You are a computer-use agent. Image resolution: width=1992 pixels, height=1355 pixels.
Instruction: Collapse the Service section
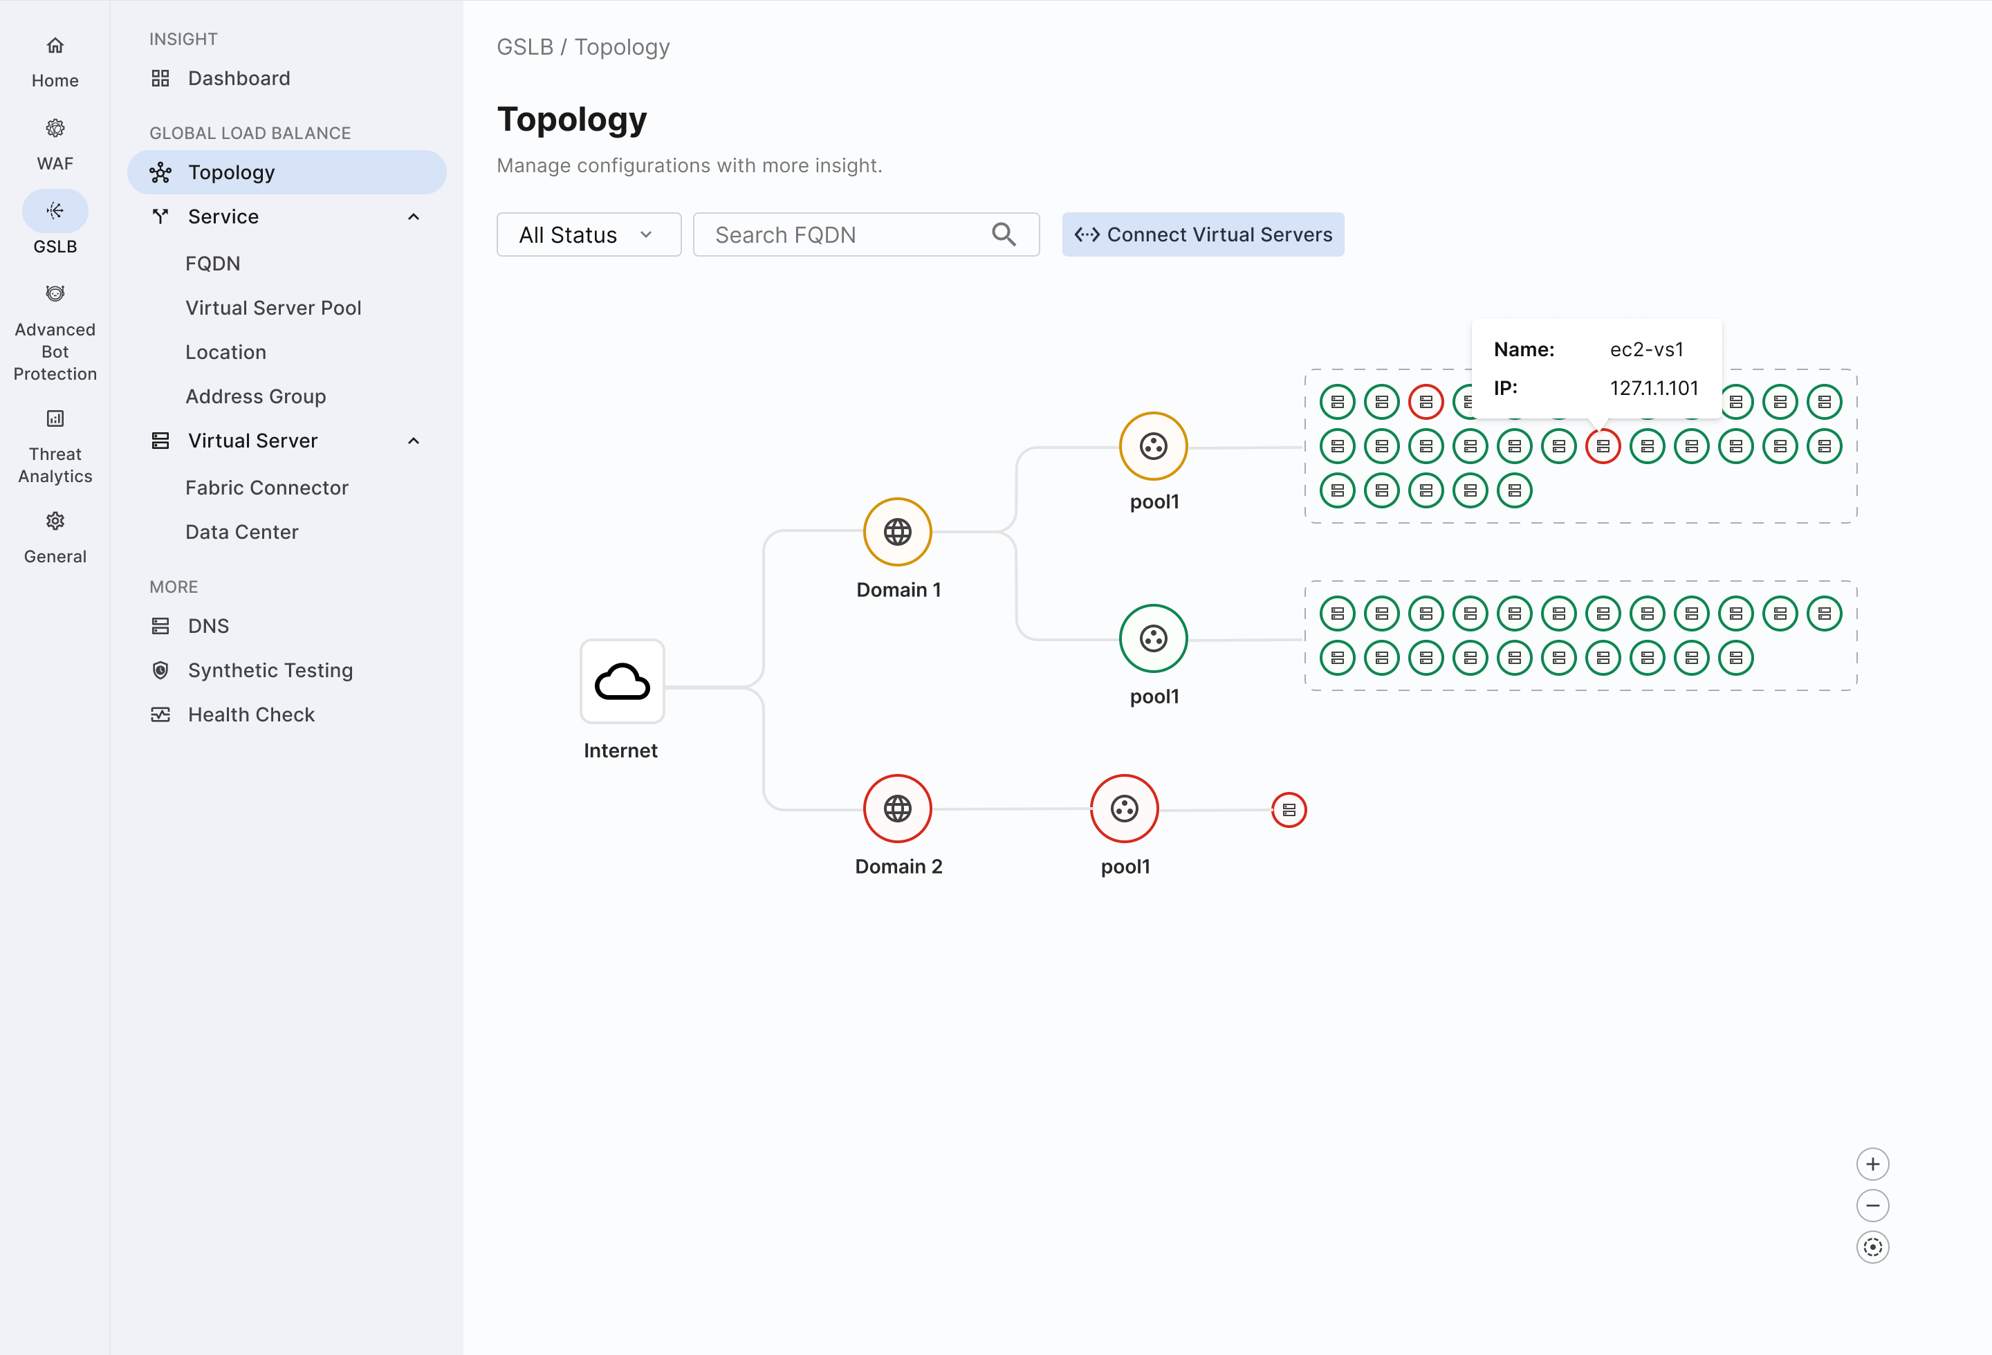click(x=414, y=216)
